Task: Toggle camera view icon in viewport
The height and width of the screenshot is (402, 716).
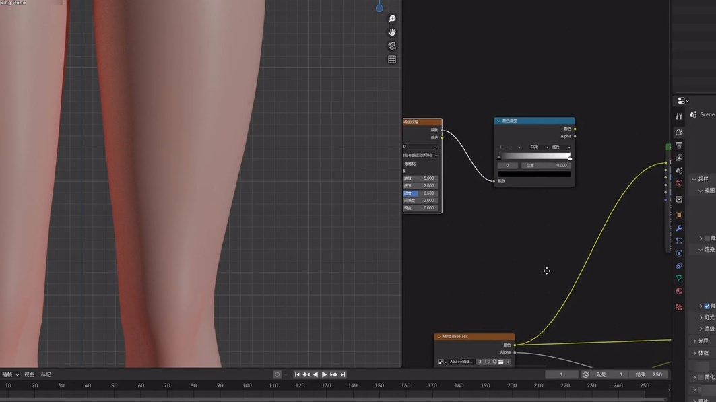Action: click(392, 46)
